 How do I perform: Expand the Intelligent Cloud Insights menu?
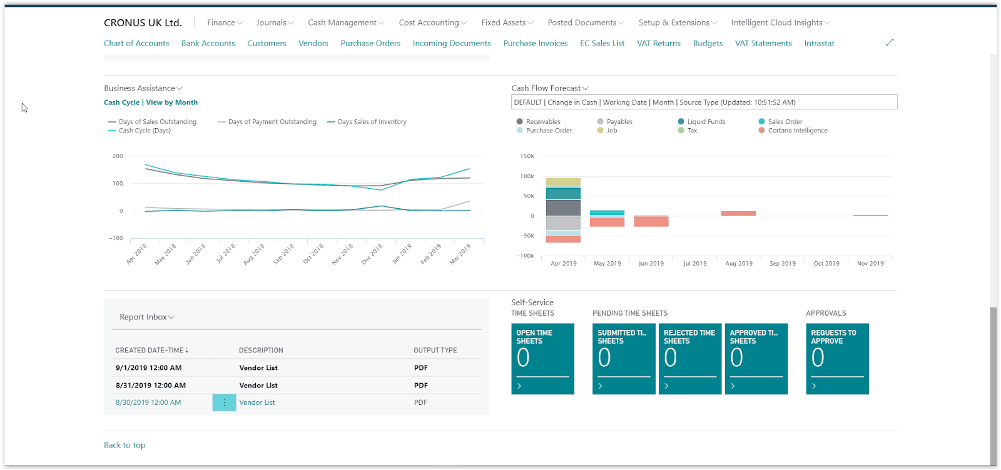pos(780,22)
